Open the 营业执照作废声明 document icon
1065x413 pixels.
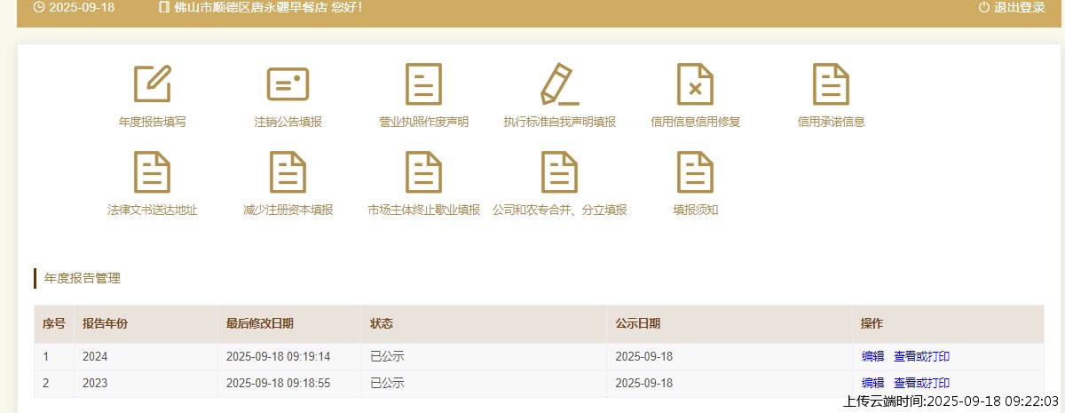tap(423, 84)
